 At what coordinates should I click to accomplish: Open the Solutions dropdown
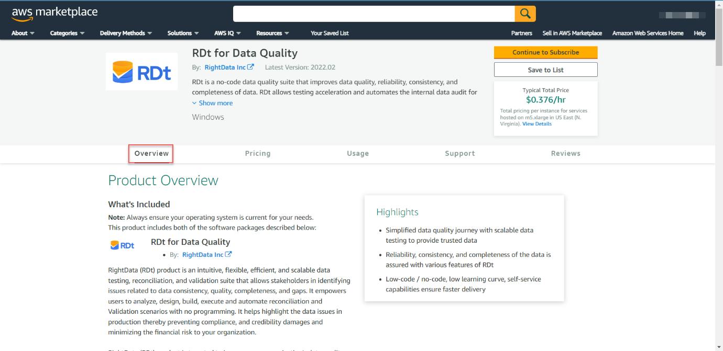pos(180,32)
